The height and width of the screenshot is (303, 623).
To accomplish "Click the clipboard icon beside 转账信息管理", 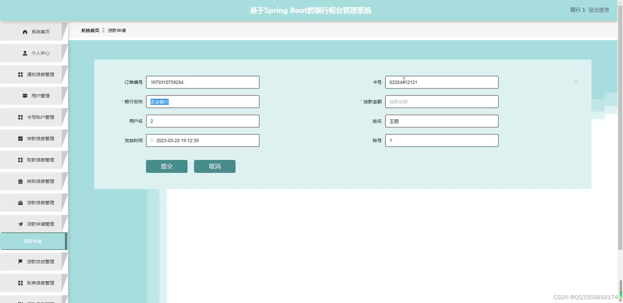I will 20,181.
